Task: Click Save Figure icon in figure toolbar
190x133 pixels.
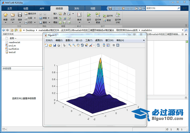Action: 54,45
